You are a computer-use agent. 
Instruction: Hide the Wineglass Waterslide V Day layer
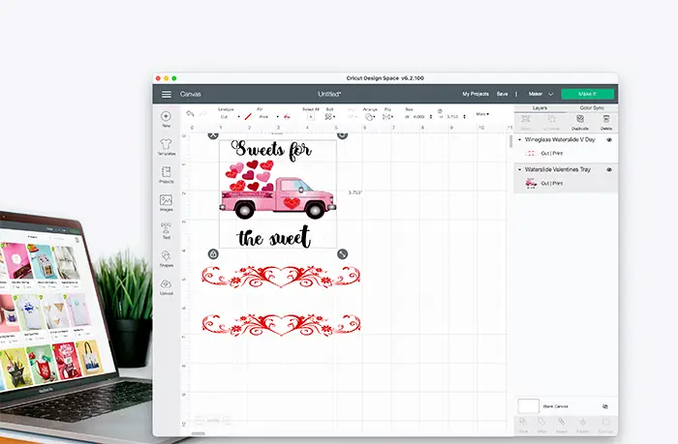pos(609,140)
